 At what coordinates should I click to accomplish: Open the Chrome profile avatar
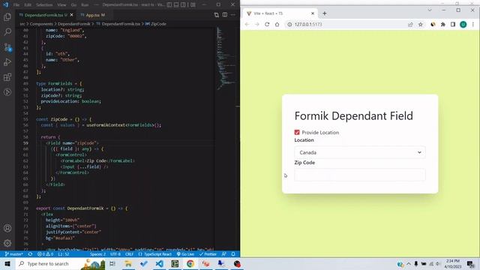(463, 25)
